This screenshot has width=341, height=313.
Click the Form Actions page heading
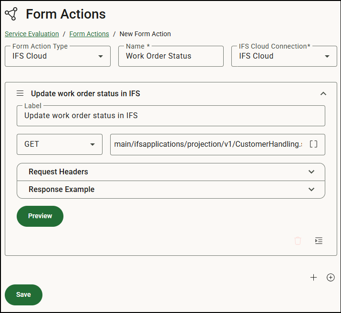point(66,14)
